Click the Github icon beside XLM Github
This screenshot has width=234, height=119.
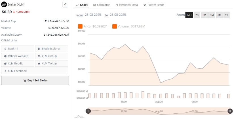pos(39,56)
